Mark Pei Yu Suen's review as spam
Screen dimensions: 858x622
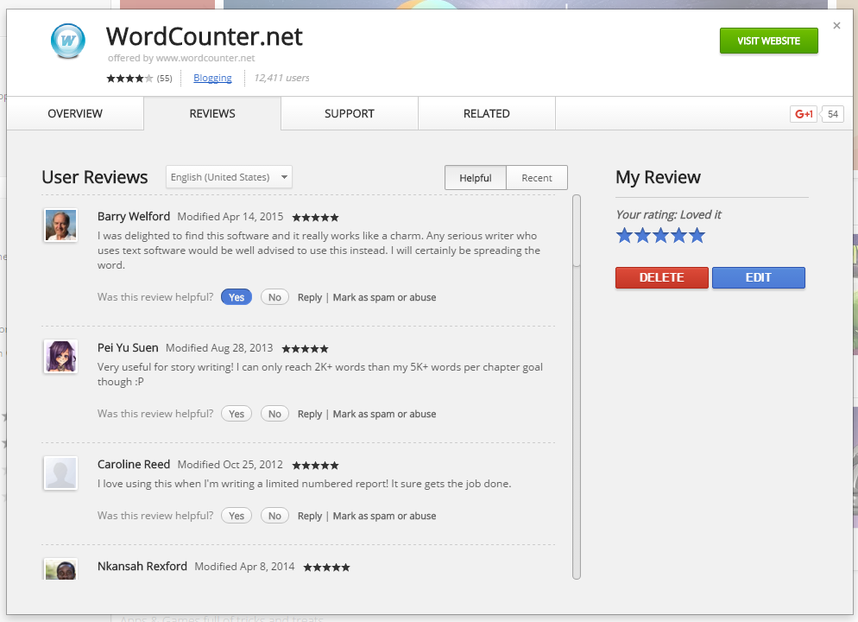click(385, 414)
